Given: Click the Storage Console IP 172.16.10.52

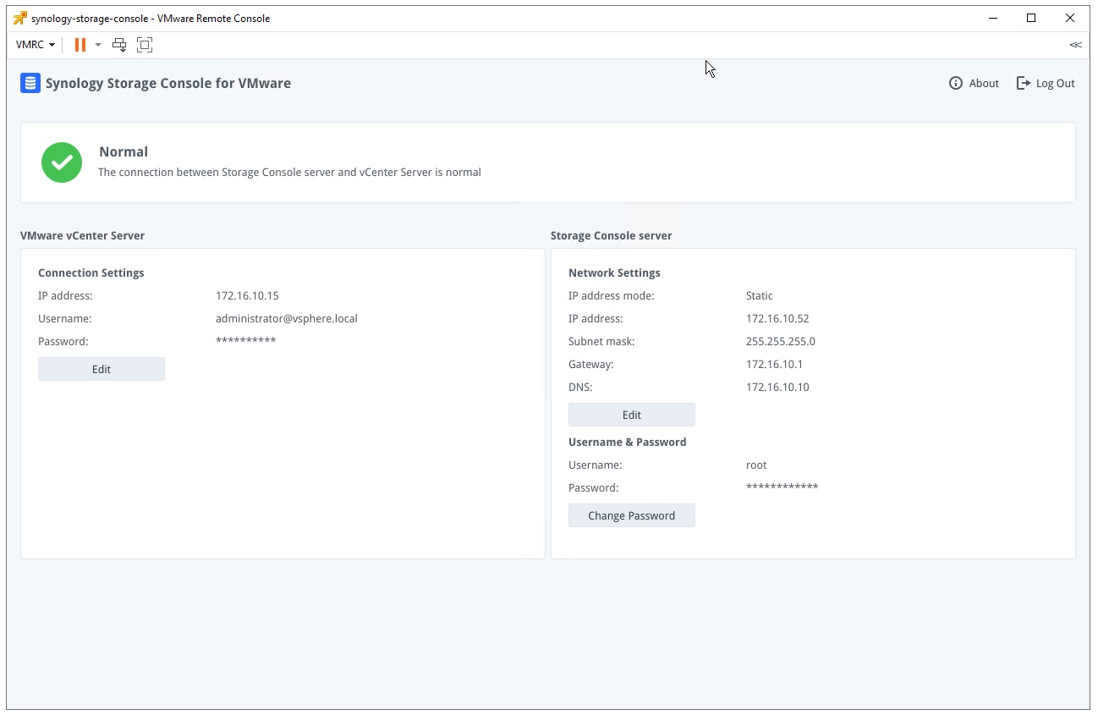Looking at the screenshot, I should (777, 319).
